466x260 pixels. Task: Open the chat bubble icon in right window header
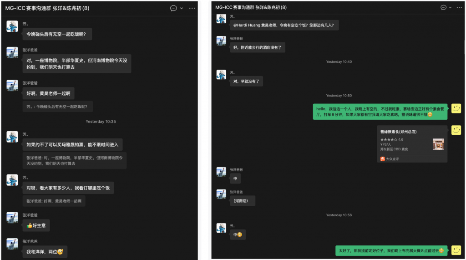pos(443,7)
